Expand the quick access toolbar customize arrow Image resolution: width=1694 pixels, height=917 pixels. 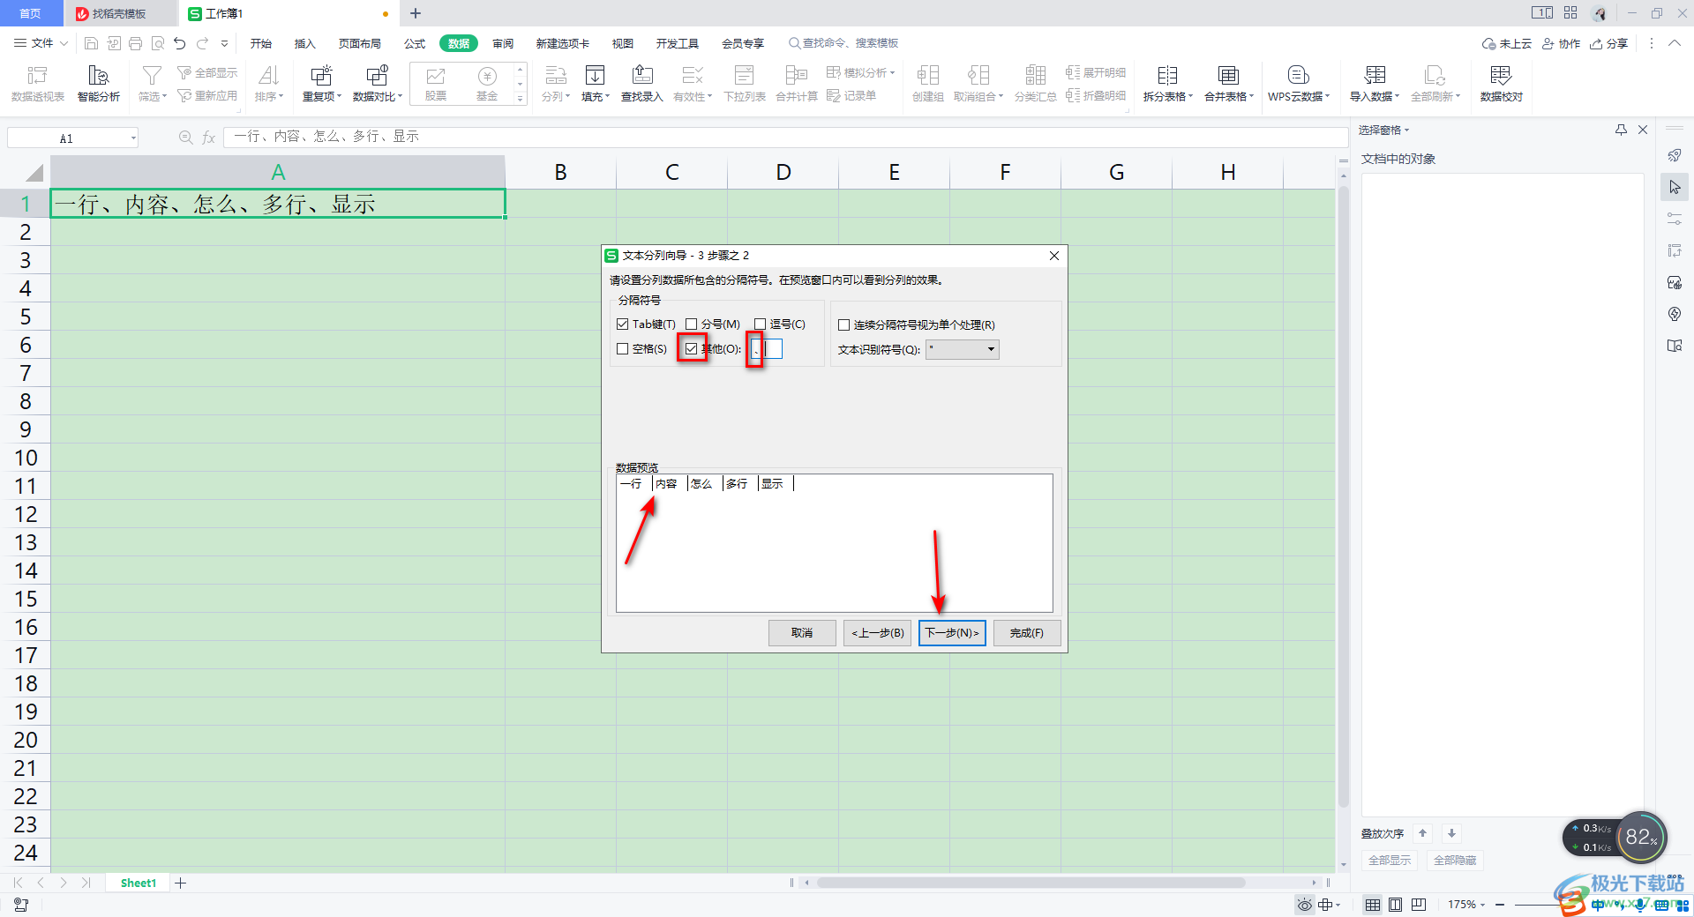tap(225, 43)
